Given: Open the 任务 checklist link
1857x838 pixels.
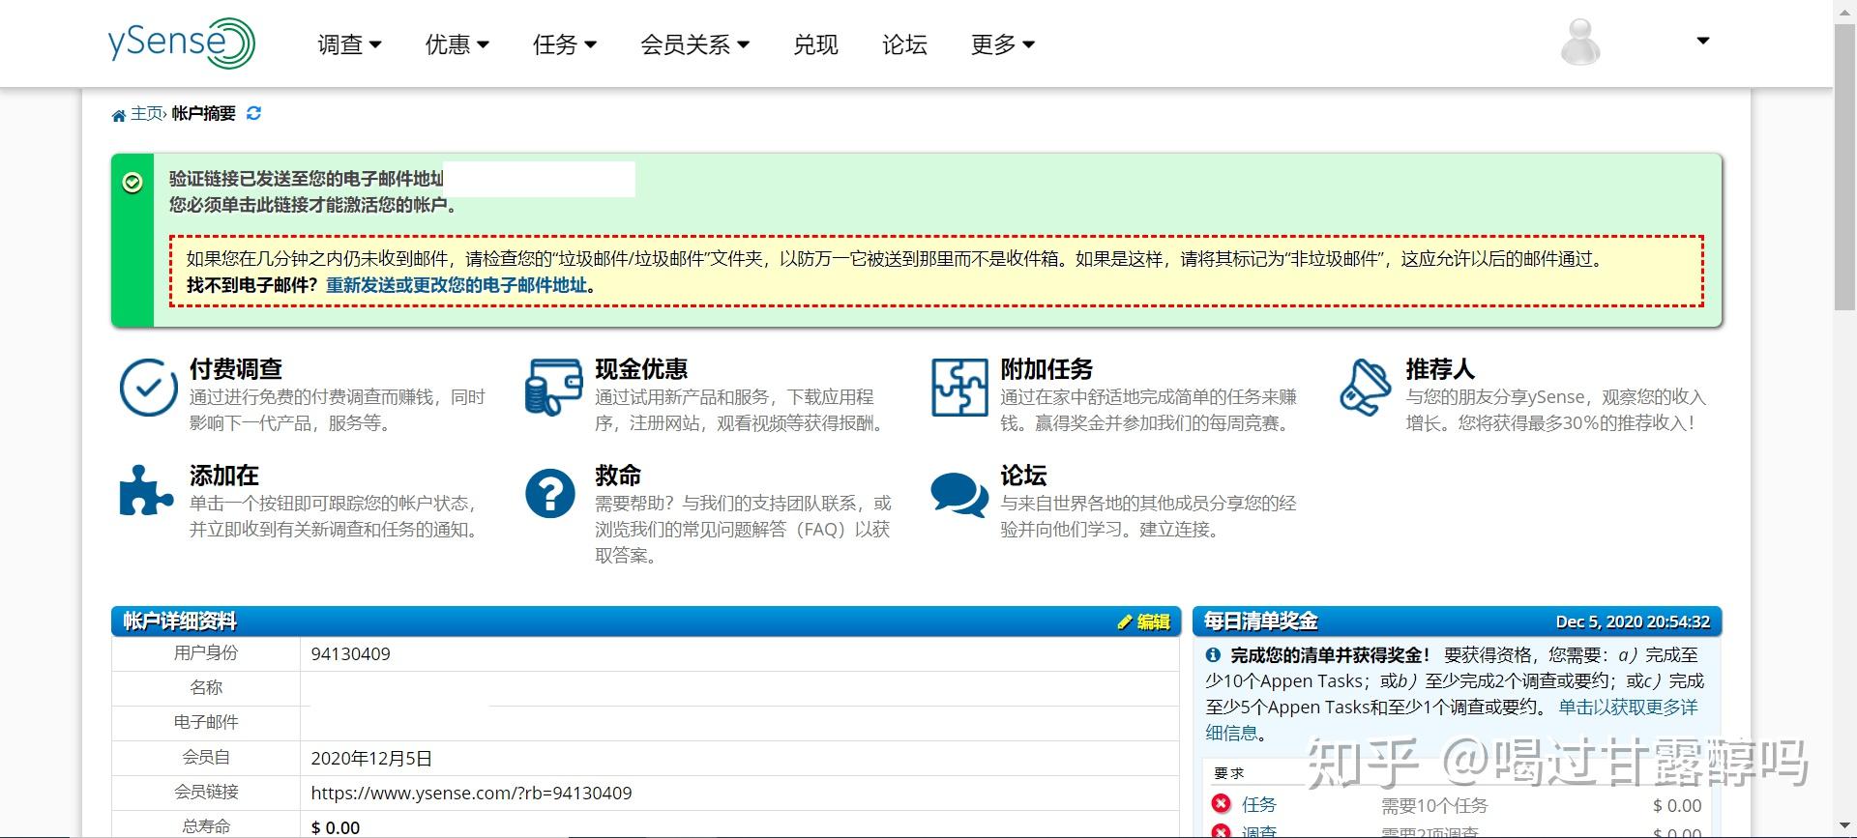Looking at the screenshot, I should [x=1259, y=804].
